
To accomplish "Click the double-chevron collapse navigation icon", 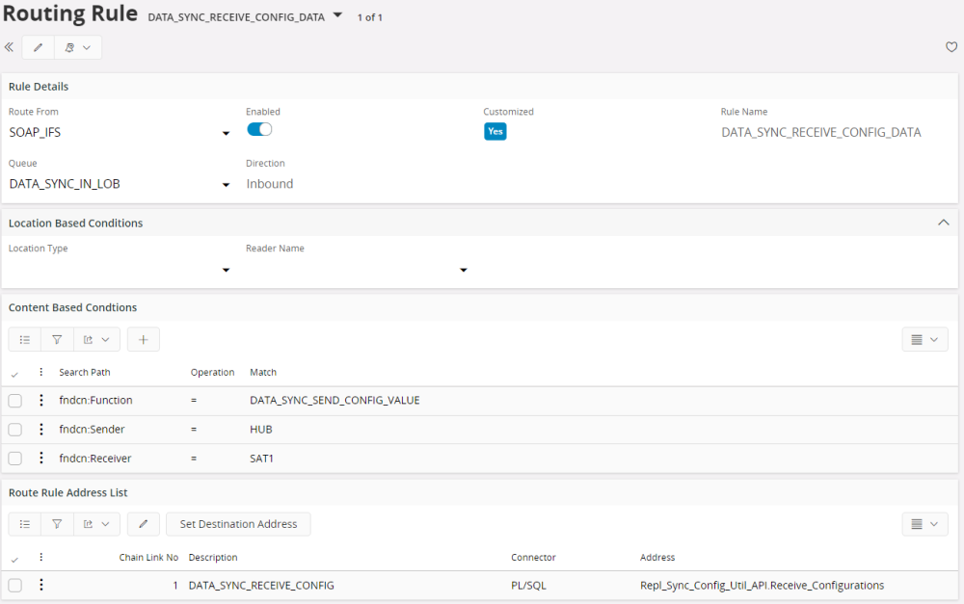I will coord(9,47).
